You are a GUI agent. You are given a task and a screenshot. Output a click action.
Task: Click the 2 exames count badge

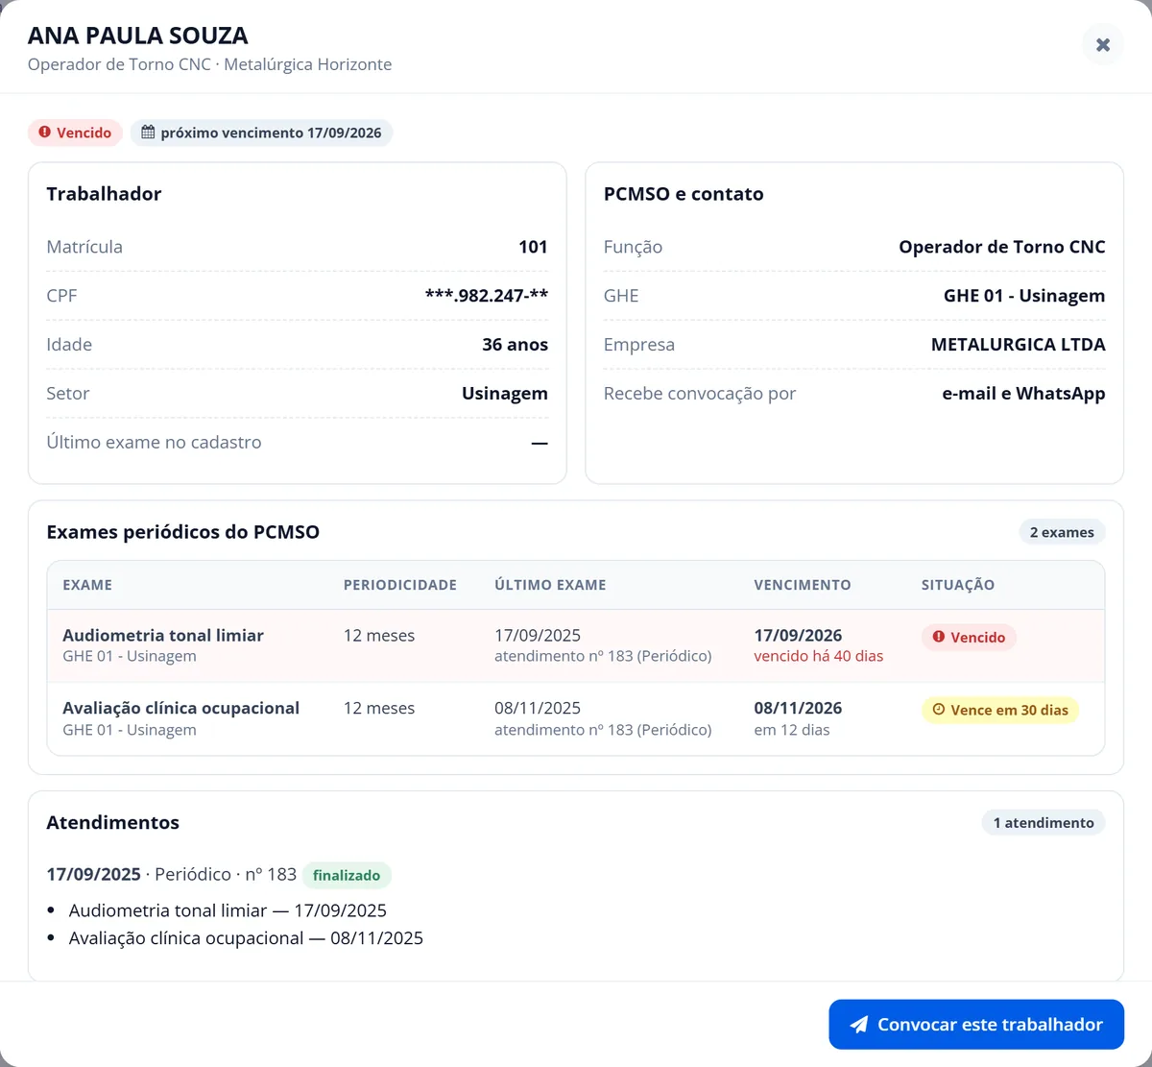pyautogui.click(x=1062, y=532)
